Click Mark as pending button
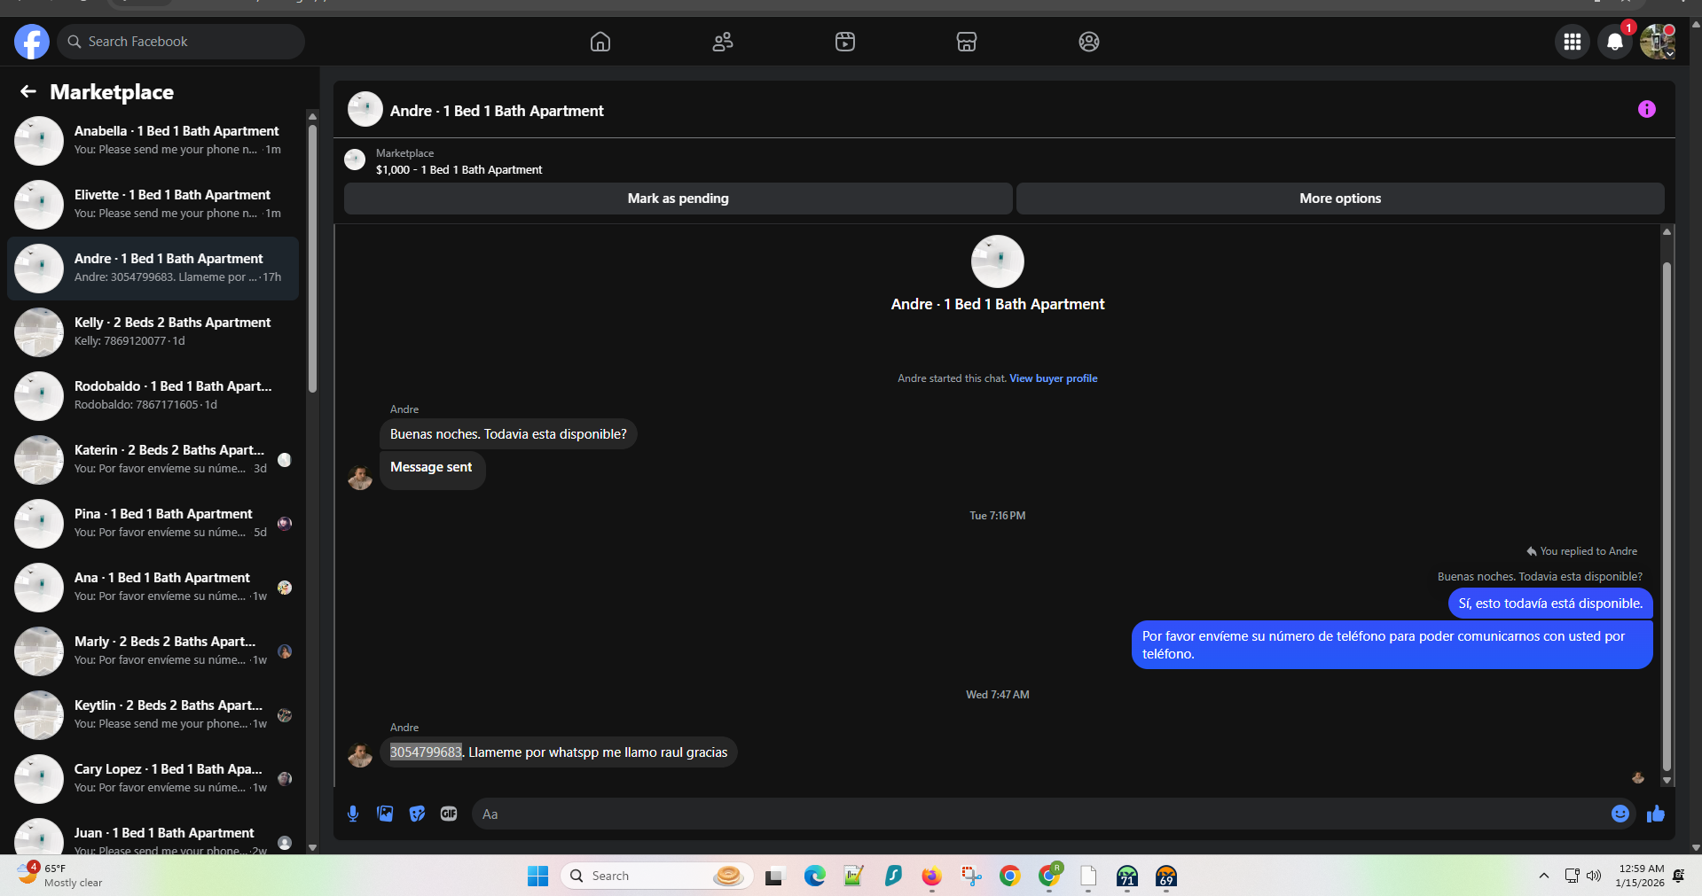 click(678, 199)
